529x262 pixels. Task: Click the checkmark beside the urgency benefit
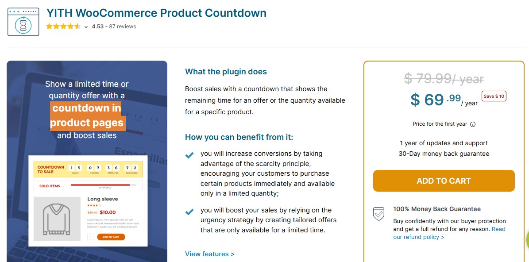189,211
